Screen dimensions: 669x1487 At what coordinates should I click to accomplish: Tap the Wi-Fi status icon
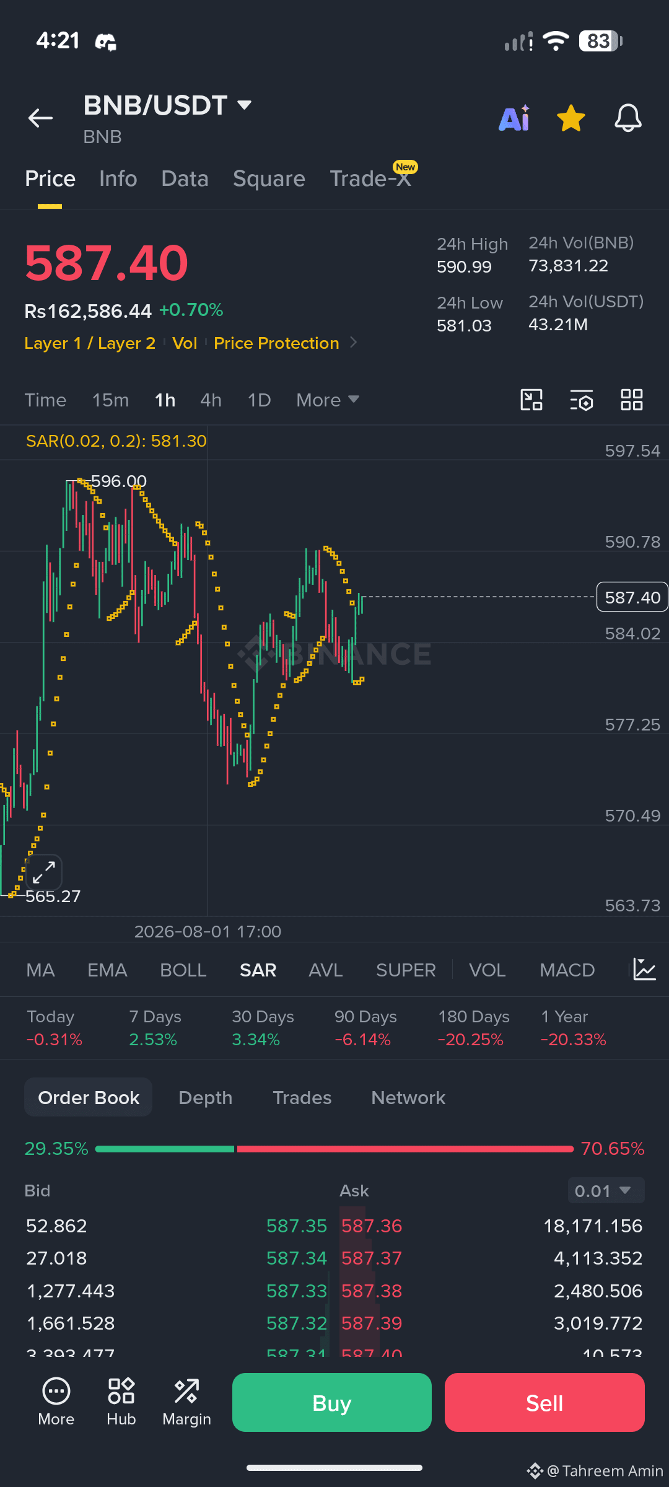coord(556,41)
